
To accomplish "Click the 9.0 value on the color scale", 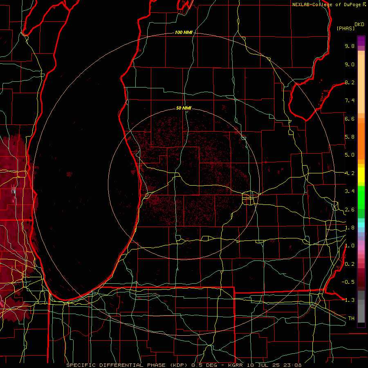I will tap(350, 64).
